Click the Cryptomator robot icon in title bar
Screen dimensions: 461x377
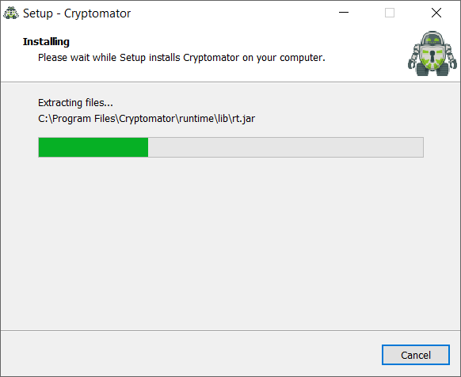click(11, 13)
